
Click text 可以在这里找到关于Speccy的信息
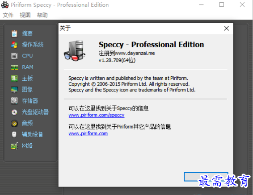point(109,108)
